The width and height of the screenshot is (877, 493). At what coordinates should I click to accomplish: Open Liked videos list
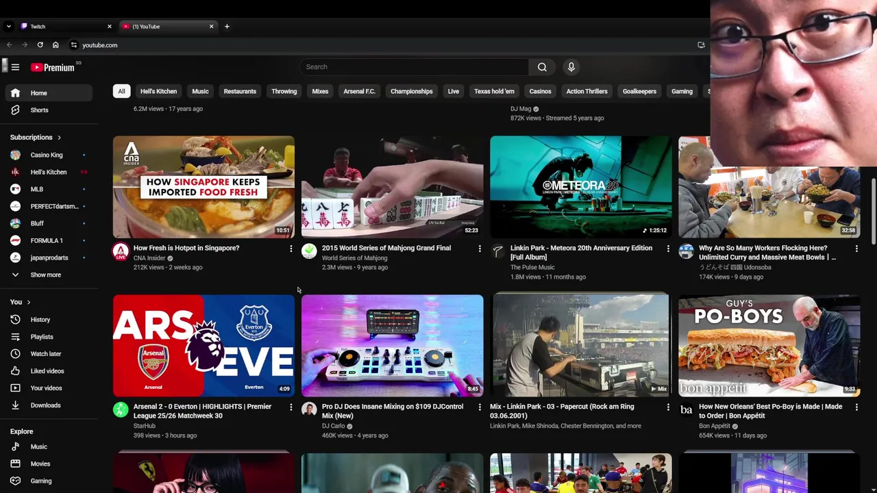coord(48,371)
